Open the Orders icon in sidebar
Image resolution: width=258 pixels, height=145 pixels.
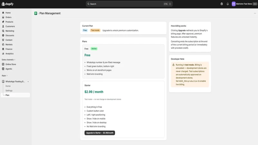point(3,17)
